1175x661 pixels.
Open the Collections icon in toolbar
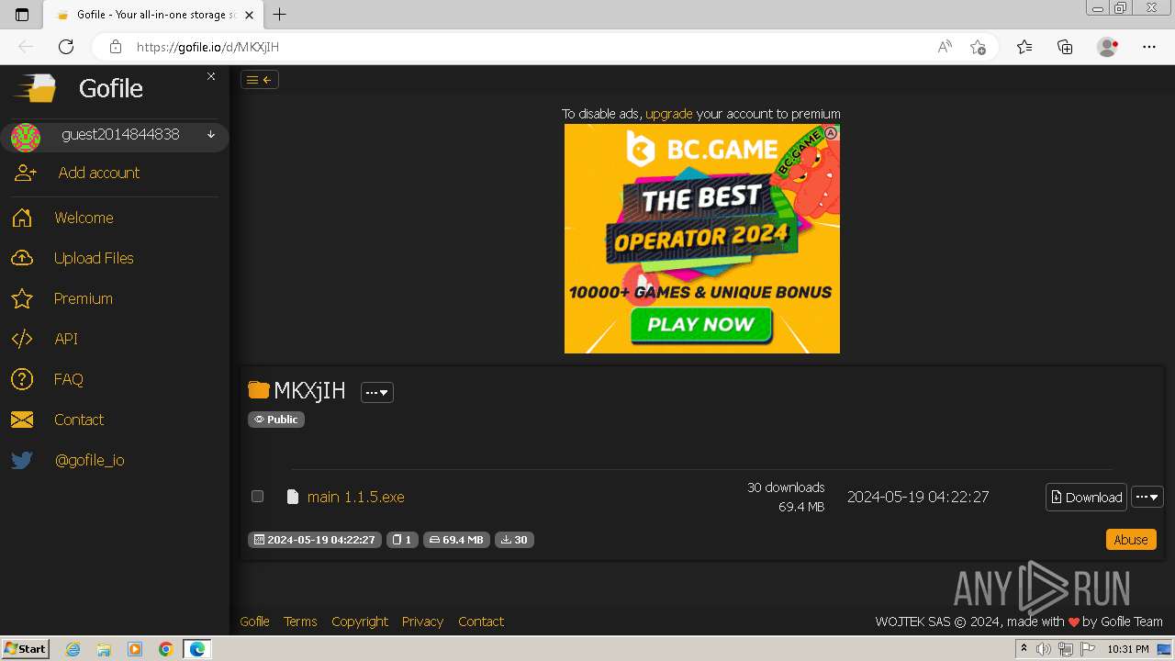(x=1065, y=47)
